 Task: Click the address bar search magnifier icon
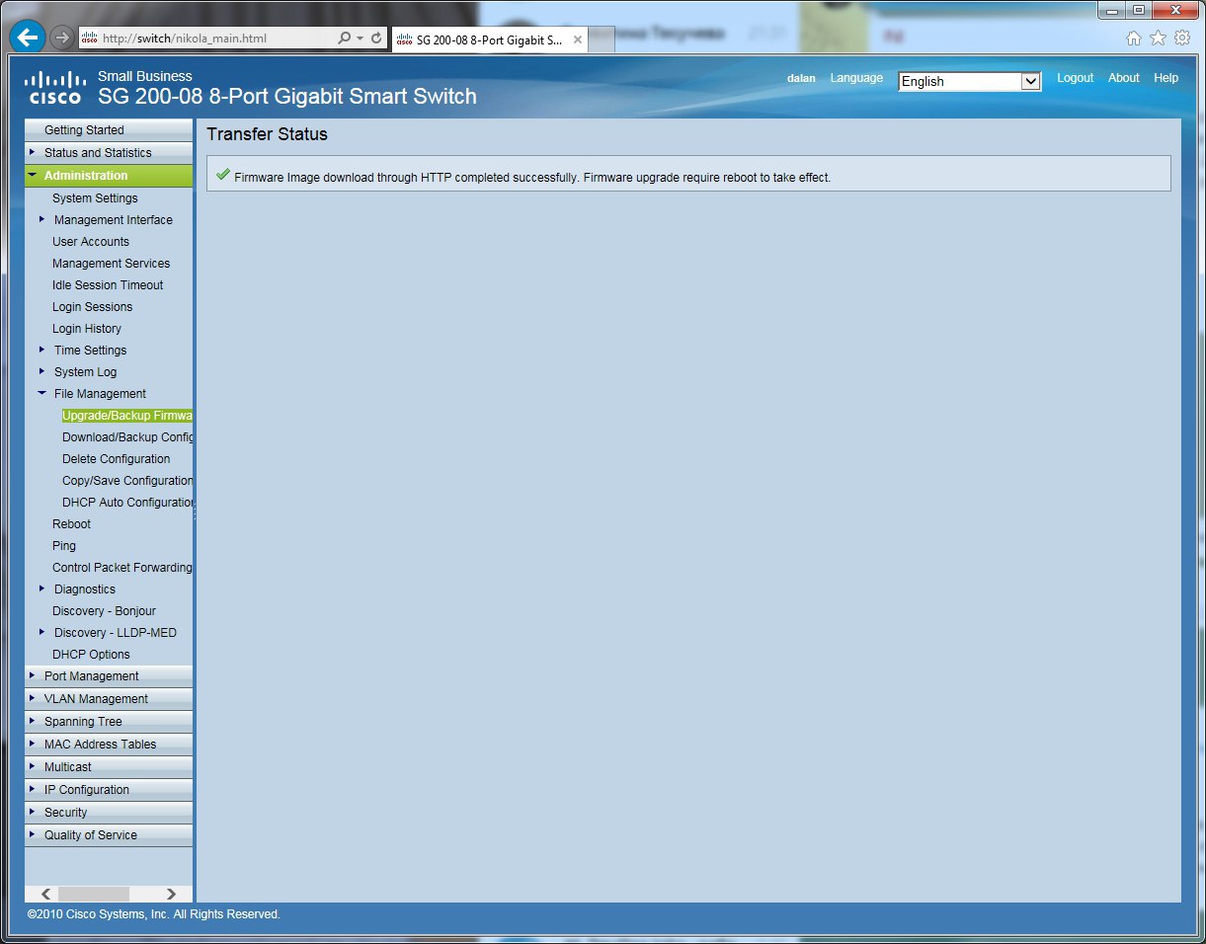point(344,39)
